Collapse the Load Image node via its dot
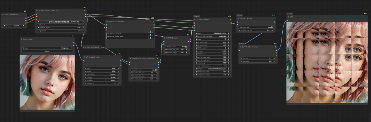 pyautogui.click(x=22, y=39)
